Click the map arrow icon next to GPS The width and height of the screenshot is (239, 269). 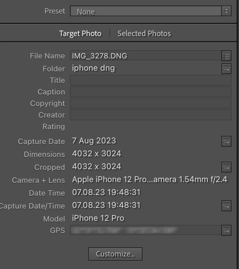click(x=226, y=231)
